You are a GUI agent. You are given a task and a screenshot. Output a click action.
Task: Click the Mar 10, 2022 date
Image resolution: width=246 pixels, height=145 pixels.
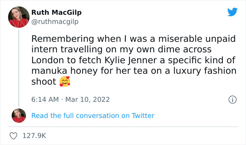(88, 100)
